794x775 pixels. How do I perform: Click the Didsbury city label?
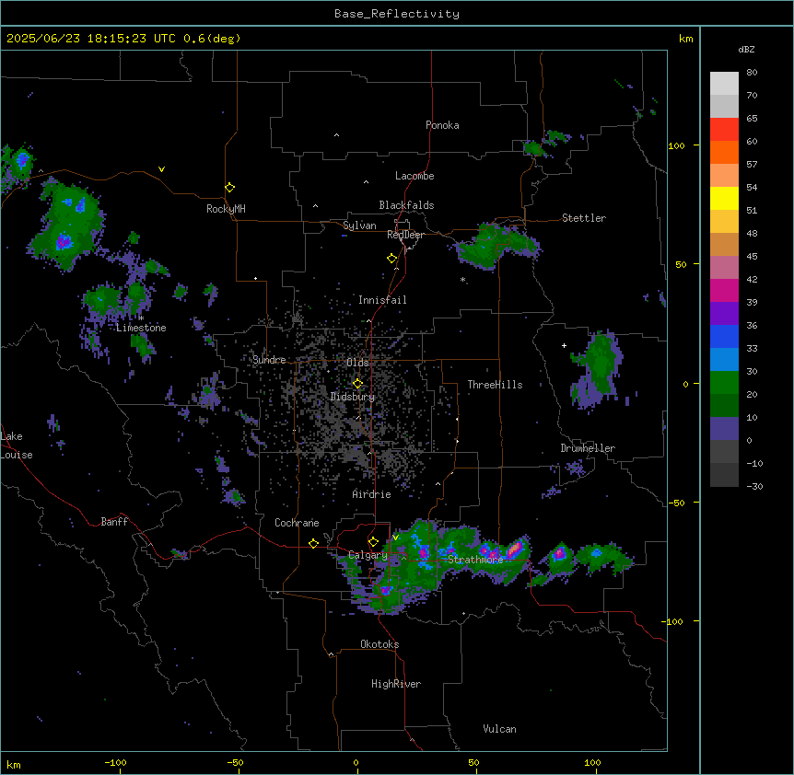point(353,397)
